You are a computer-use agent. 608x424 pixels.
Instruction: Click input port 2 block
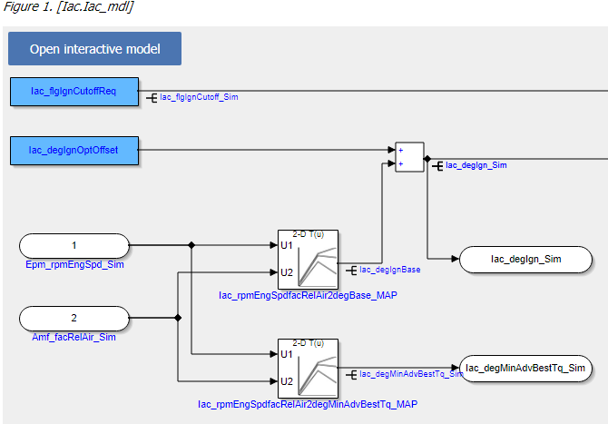click(x=74, y=319)
